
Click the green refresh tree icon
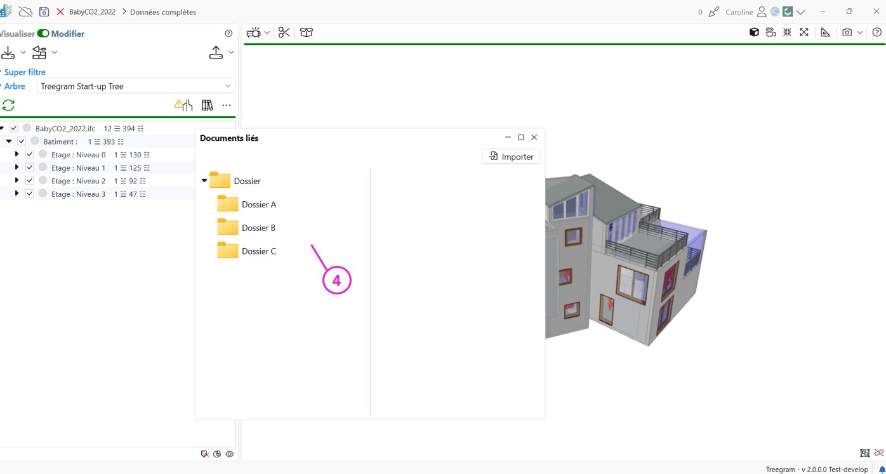click(x=9, y=105)
